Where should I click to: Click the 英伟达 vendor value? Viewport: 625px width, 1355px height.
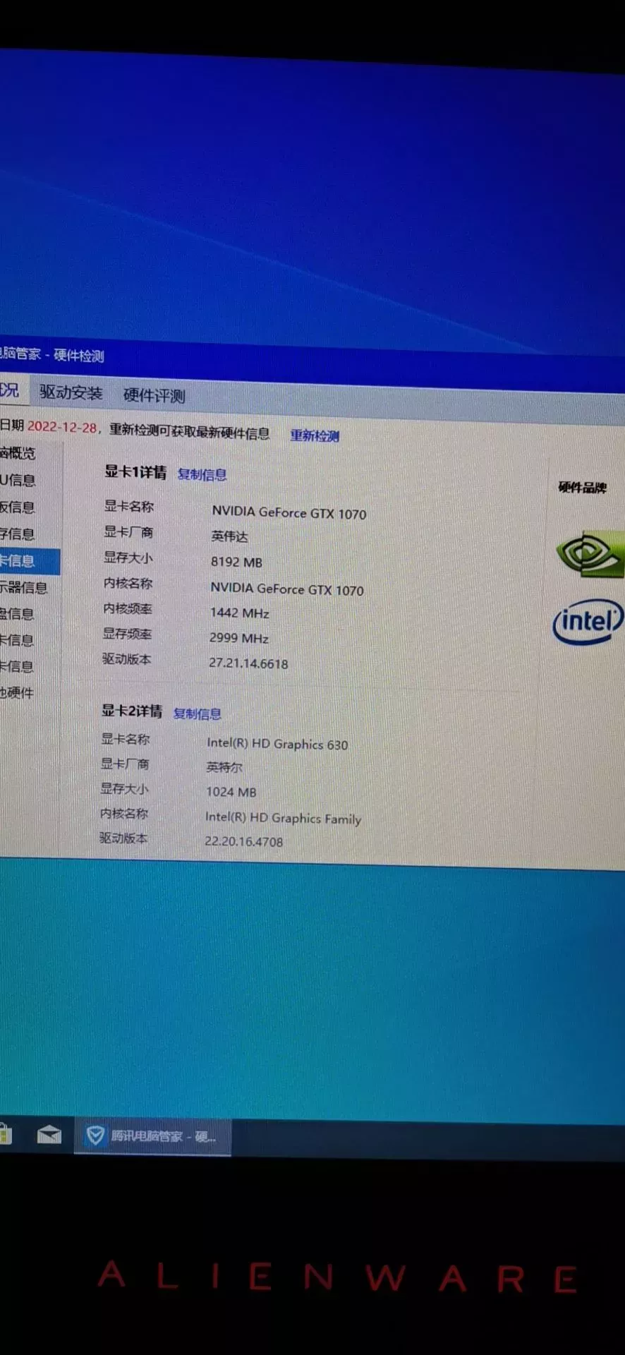pyautogui.click(x=229, y=536)
